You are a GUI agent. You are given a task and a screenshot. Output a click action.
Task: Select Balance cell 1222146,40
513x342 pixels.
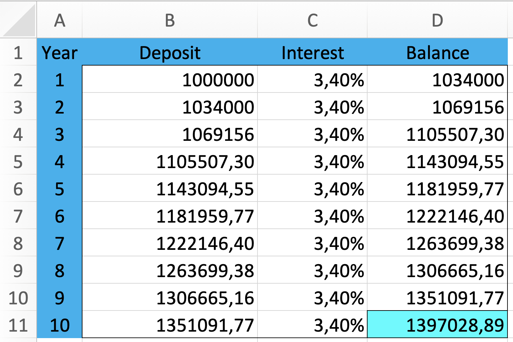click(x=437, y=215)
